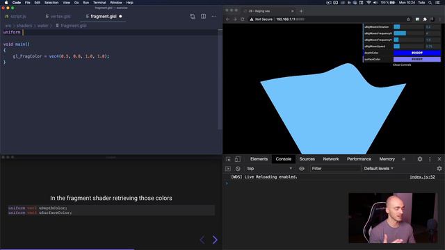Open the Help menu
445x250 pixels.
coord(130,3)
